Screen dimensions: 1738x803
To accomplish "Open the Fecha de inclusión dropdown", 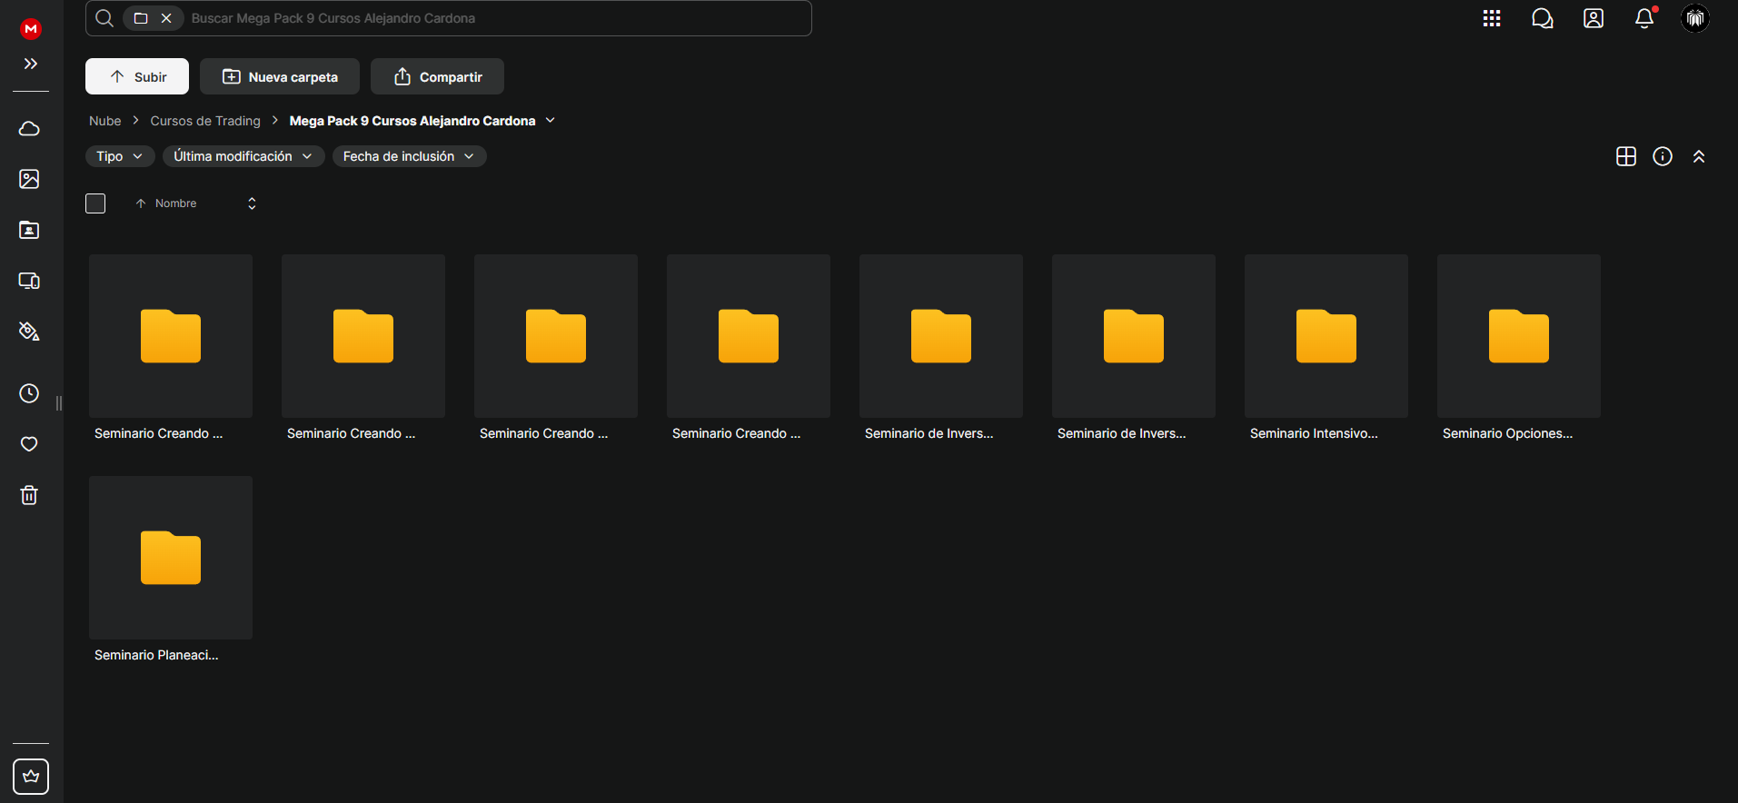I will coord(409,156).
